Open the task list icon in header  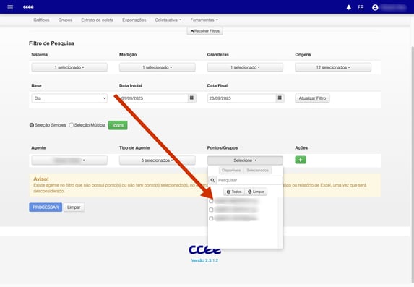[x=361, y=7]
